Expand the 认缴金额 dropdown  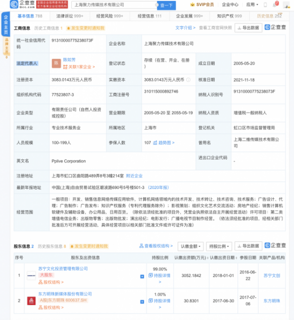[x=191, y=246]
